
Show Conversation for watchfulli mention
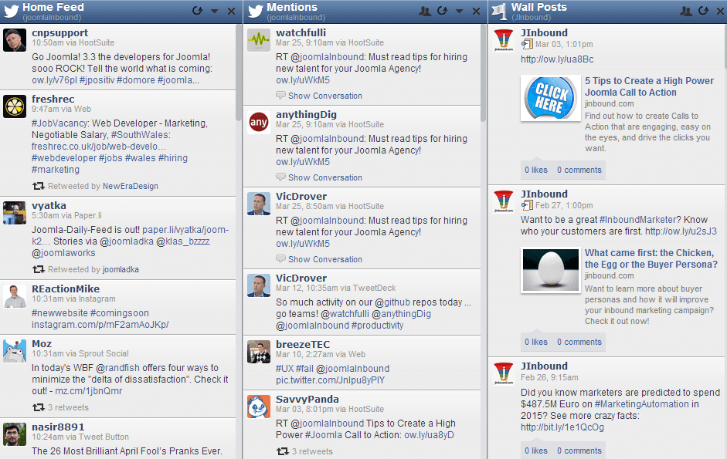coord(325,96)
